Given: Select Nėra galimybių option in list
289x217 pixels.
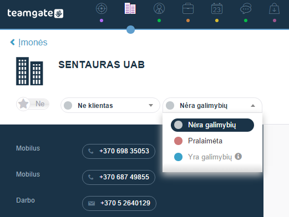Looking at the screenshot, I should point(212,125).
